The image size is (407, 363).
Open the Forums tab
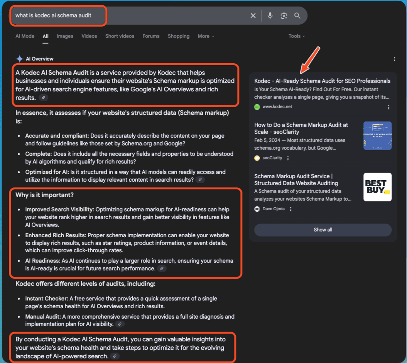click(151, 36)
